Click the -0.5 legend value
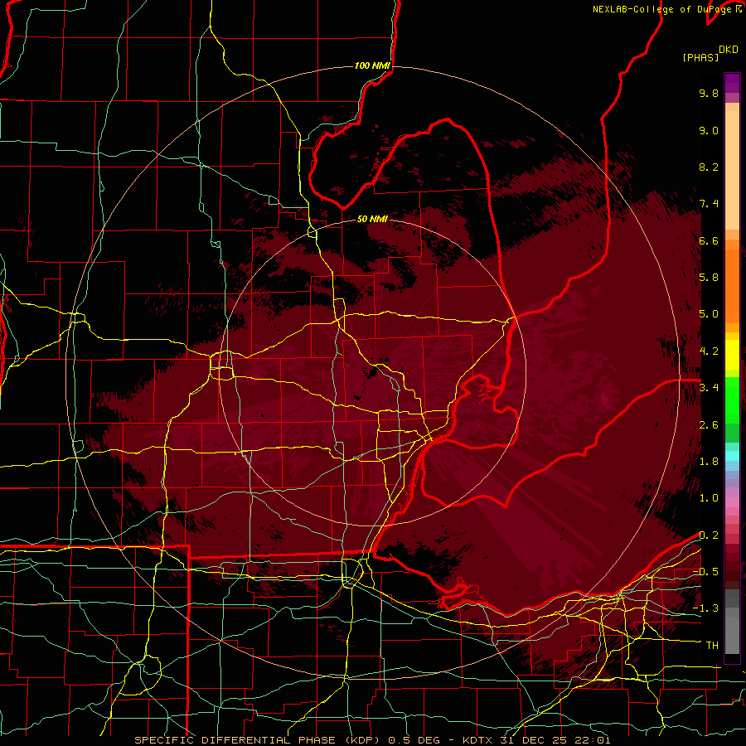The height and width of the screenshot is (746, 746). pyautogui.click(x=705, y=572)
